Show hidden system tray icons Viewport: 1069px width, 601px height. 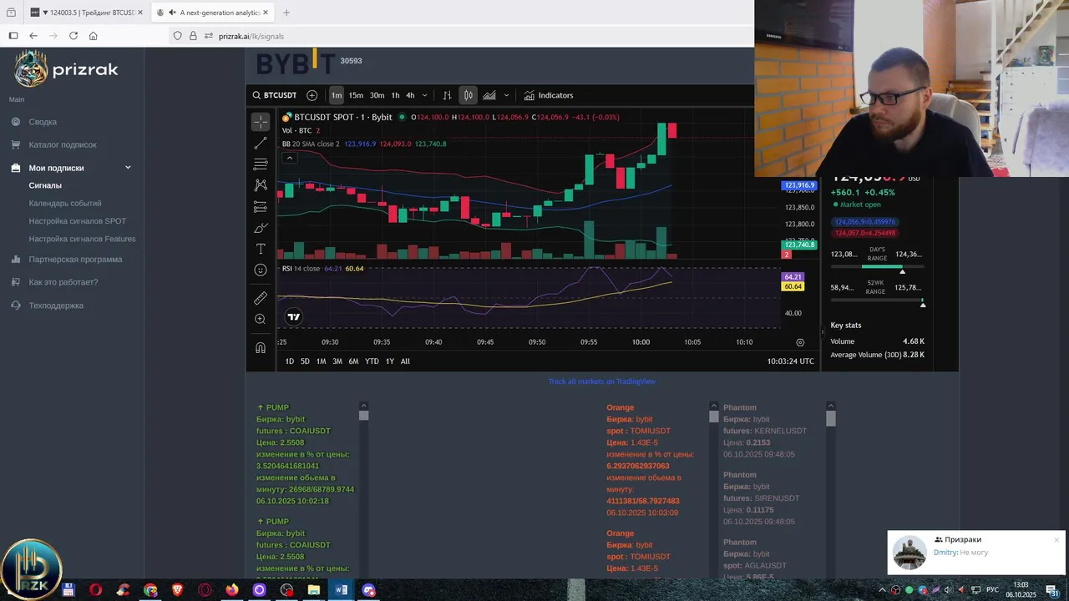884,590
